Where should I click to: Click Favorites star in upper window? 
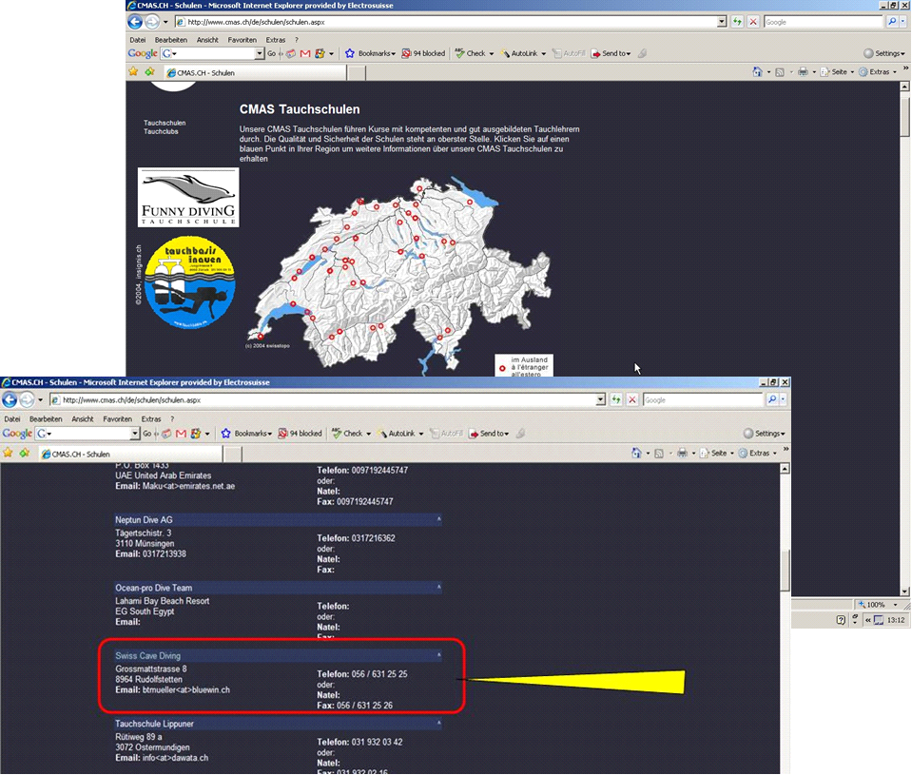coord(133,71)
